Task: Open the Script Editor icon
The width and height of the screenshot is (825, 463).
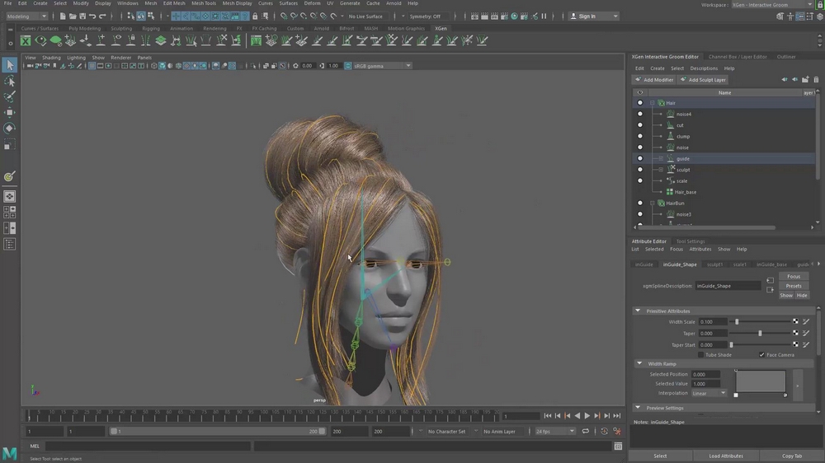Action: point(618,447)
